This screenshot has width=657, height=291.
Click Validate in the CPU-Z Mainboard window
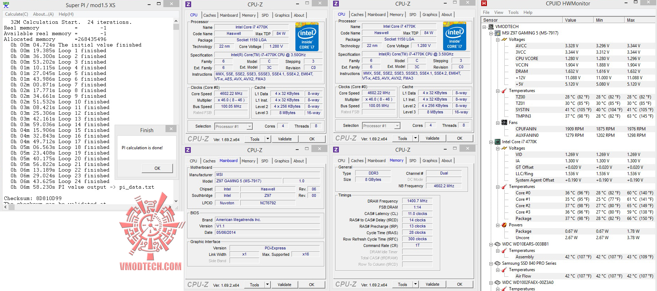click(284, 285)
